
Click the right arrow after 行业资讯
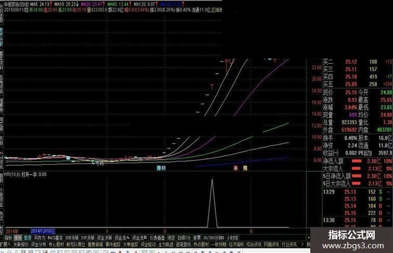tap(302, 244)
